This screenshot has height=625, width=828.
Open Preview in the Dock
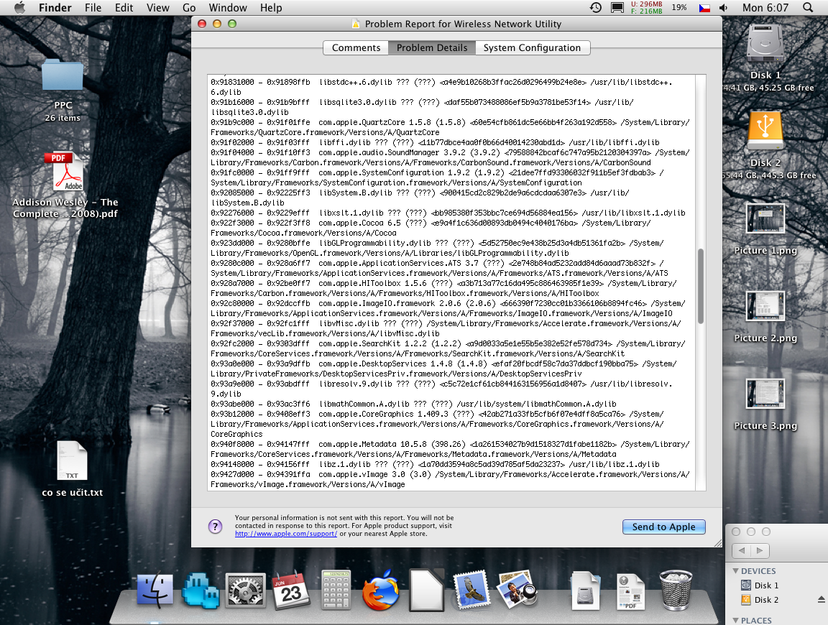pos(517,589)
